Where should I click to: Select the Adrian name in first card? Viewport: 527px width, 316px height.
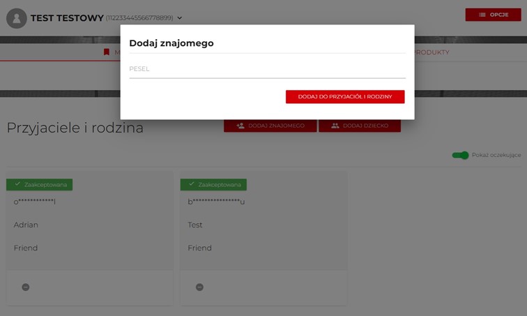(x=26, y=225)
